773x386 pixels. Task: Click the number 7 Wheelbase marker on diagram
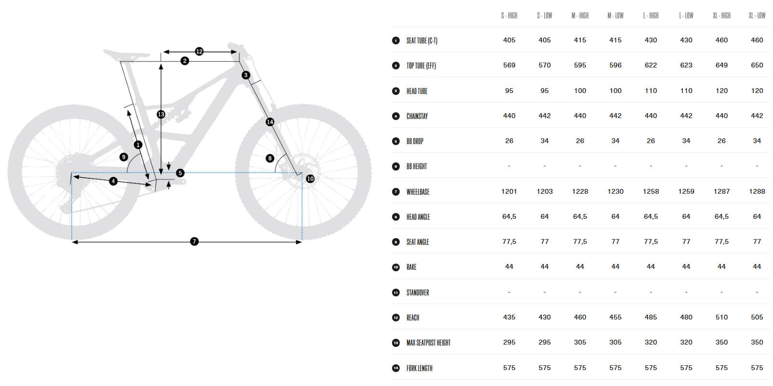(194, 241)
